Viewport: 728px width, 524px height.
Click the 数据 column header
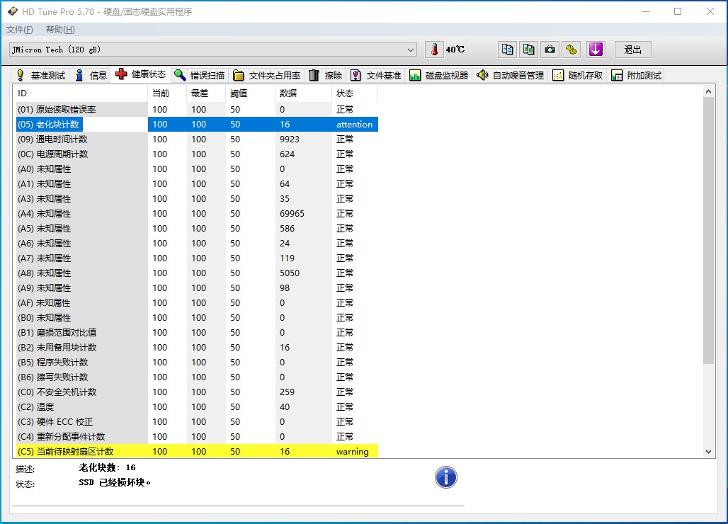pyautogui.click(x=303, y=93)
